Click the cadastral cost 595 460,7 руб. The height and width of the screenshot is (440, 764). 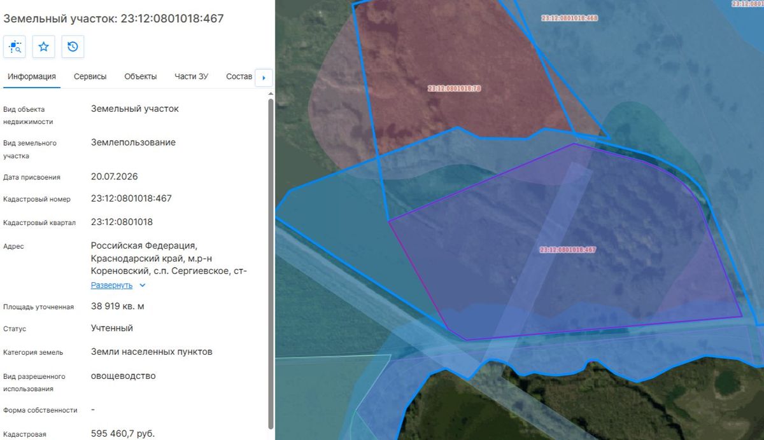point(123,434)
